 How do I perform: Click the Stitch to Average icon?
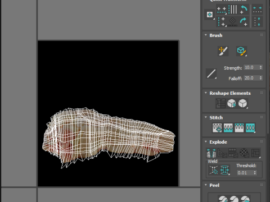point(228,128)
